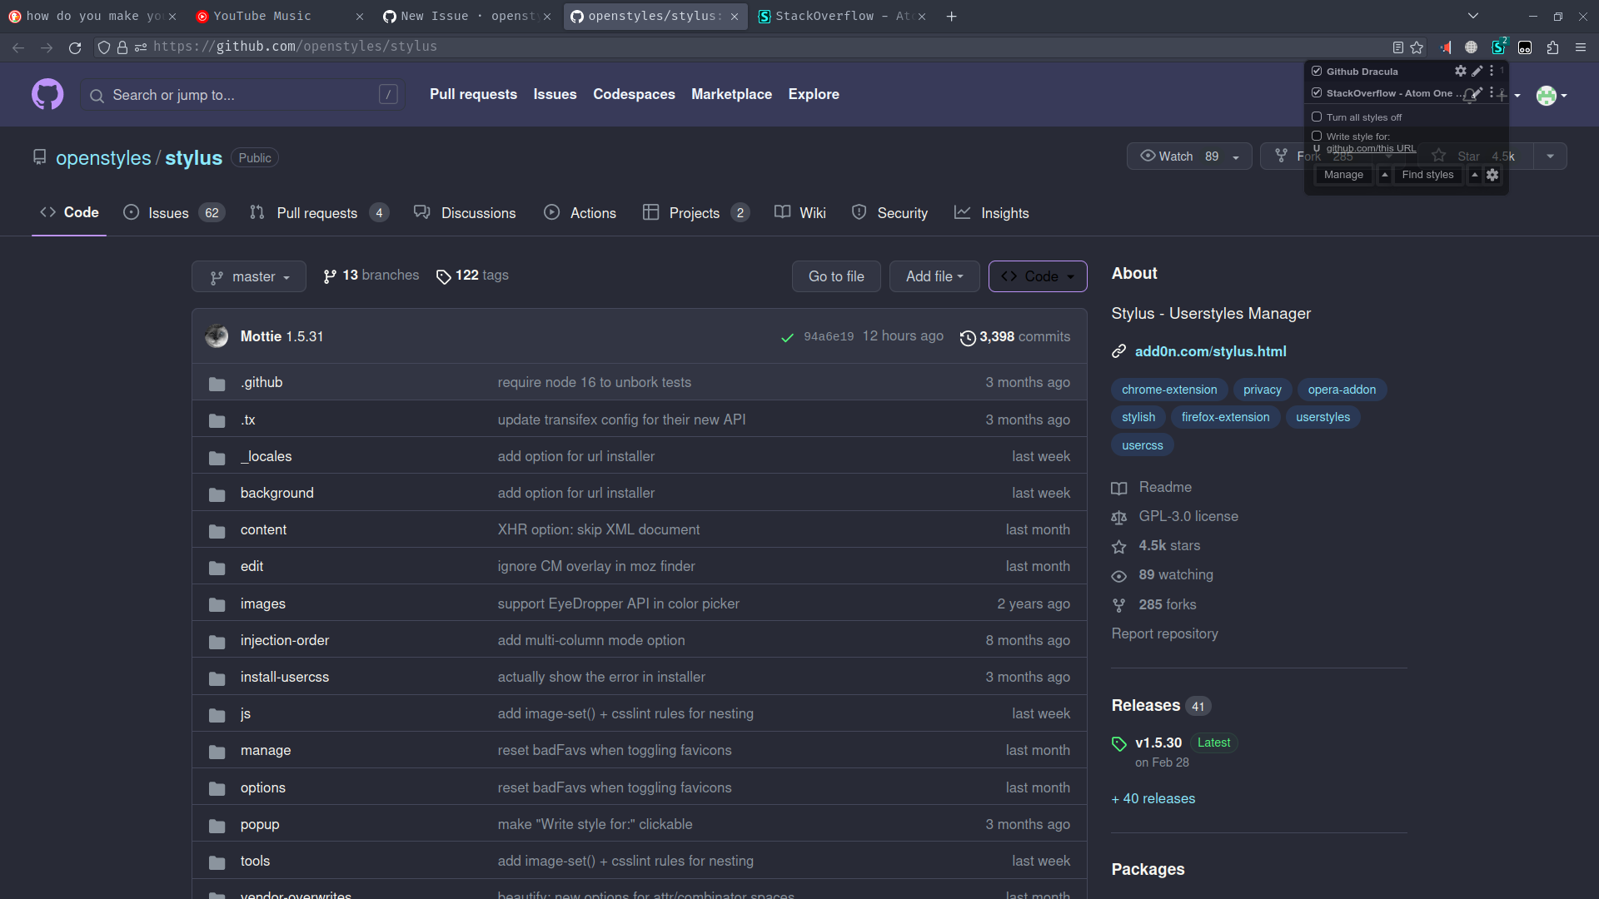The image size is (1599, 899).
Task: Open the browser extensions puzzle icon
Action: point(1552,47)
